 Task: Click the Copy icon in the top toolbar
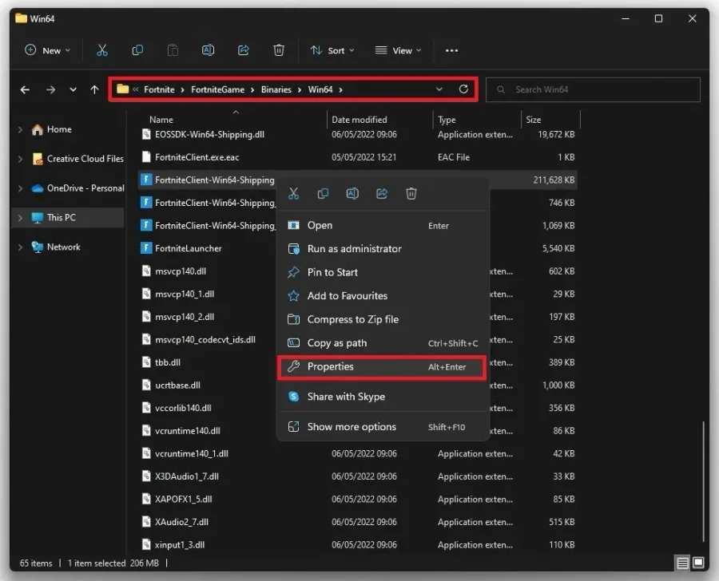(137, 50)
